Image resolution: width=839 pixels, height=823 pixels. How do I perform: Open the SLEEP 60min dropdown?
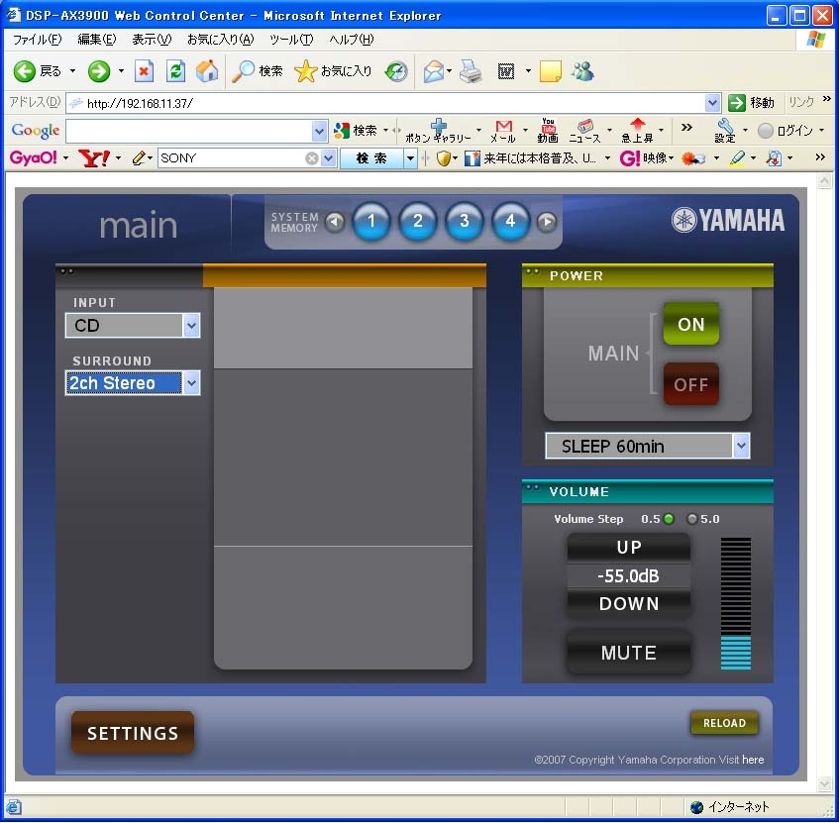click(x=741, y=446)
